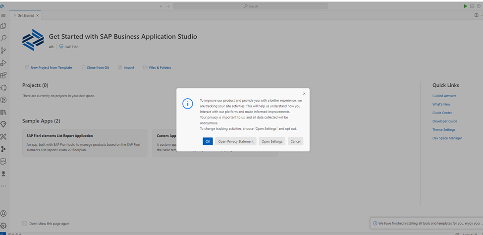
Task: Click the diamond icon in sidebar
Action: pyautogui.click(x=3, y=124)
